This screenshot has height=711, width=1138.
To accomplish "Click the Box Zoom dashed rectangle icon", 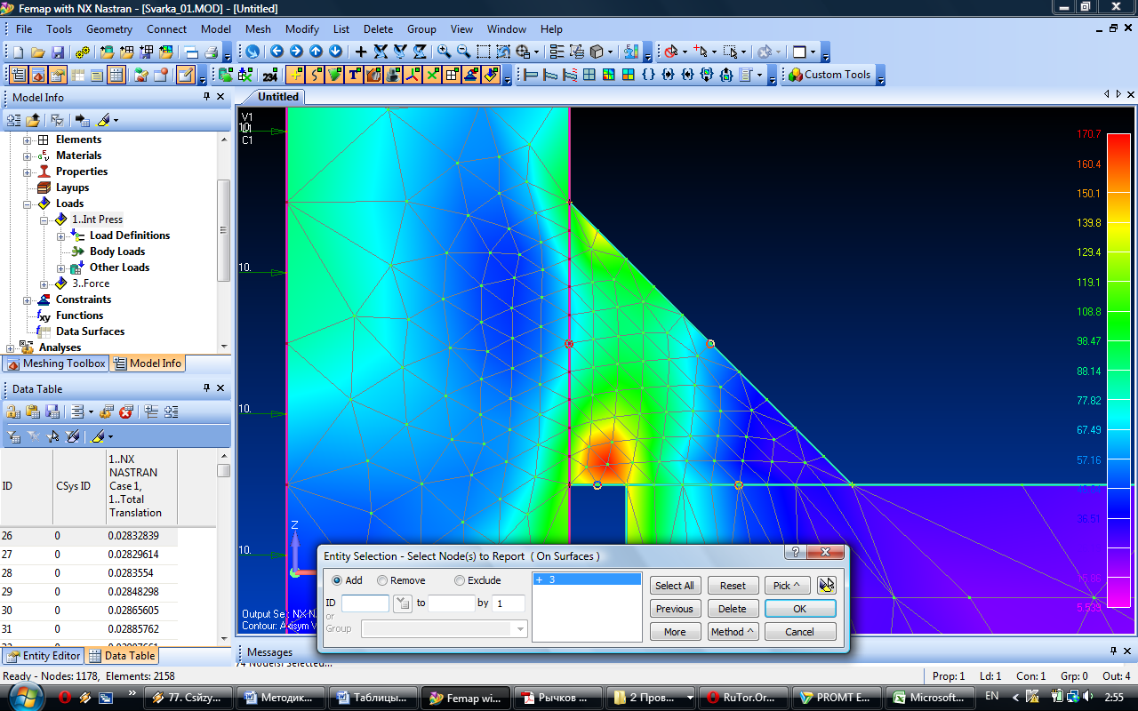I will (x=484, y=52).
